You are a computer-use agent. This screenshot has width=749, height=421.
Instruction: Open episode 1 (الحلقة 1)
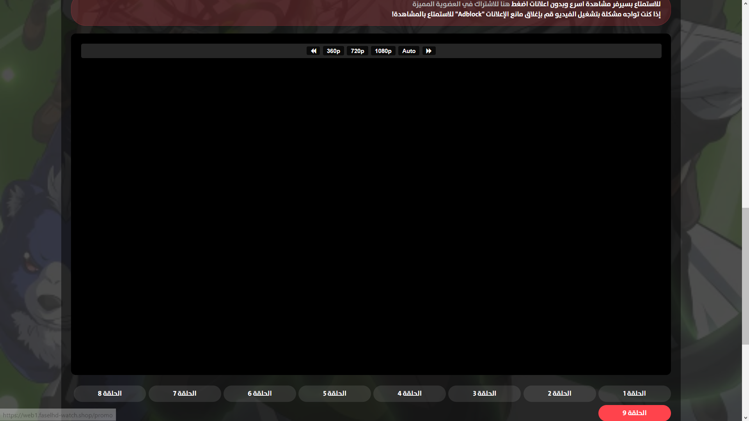pyautogui.click(x=634, y=393)
